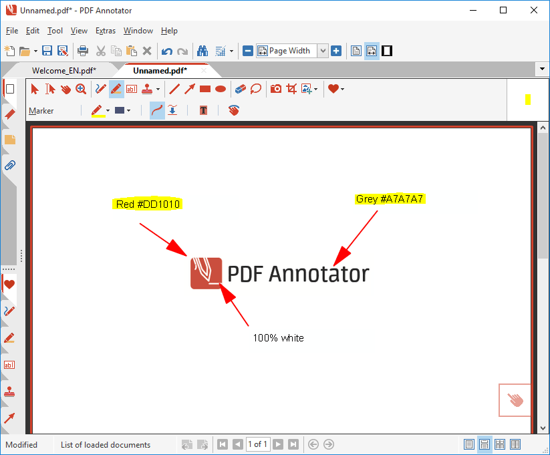Screen dimensions: 550x455
Task: Click the New document icon
Action: point(10,51)
